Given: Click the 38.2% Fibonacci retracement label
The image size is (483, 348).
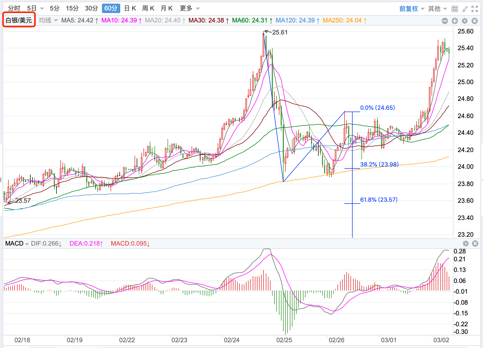Looking at the screenshot, I should pyautogui.click(x=379, y=164).
